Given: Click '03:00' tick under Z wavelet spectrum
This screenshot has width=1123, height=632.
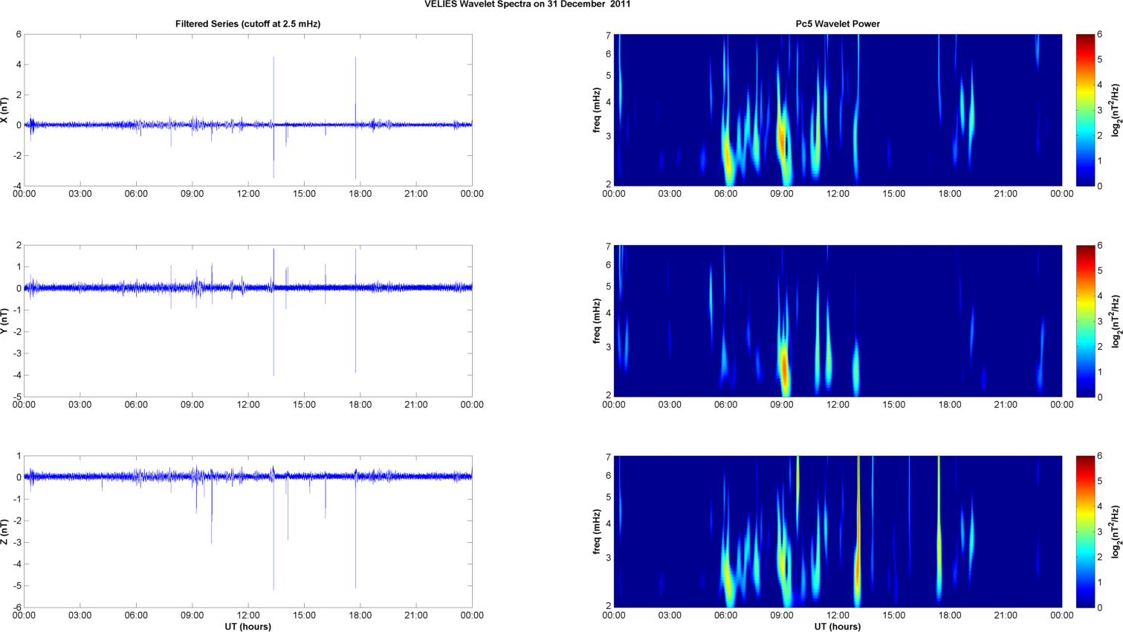Looking at the screenshot, I should (x=670, y=616).
